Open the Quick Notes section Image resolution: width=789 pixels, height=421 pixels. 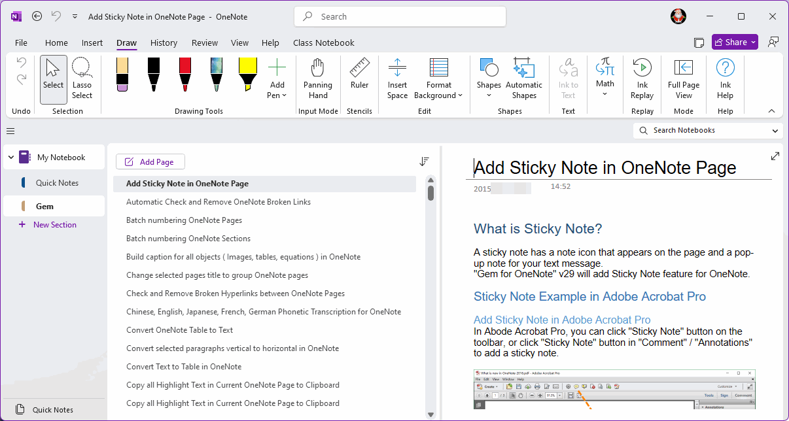(x=54, y=183)
